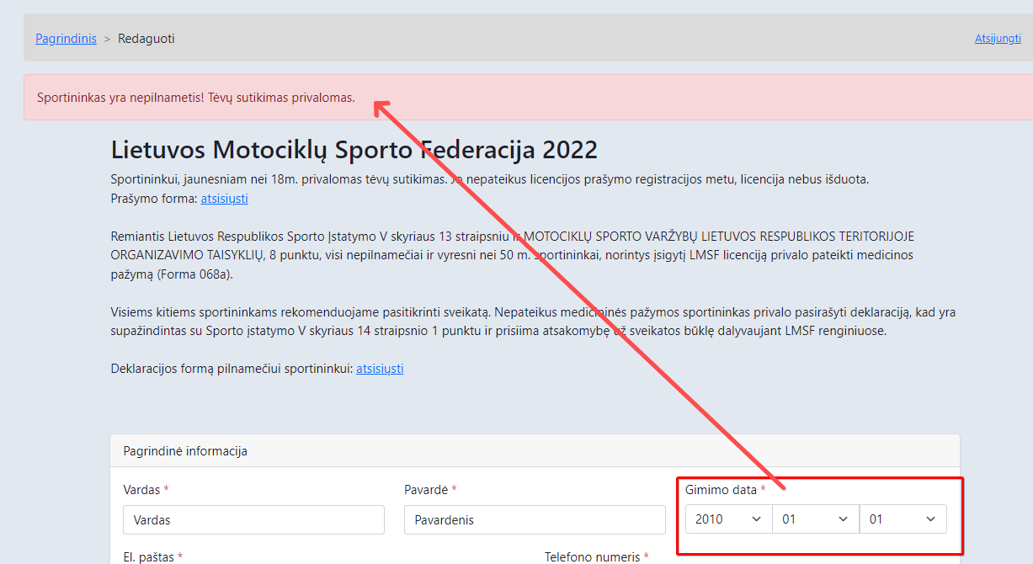
Task: Click the Atsijungti logout link
Action: (998, 39)
